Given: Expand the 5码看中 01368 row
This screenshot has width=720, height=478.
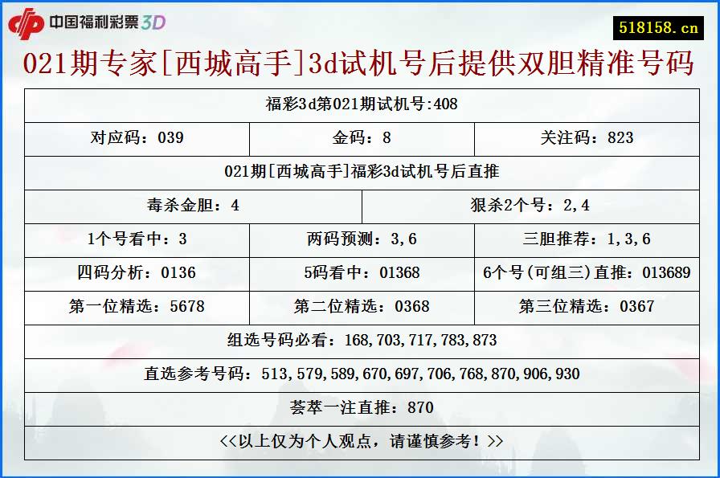Looking at the screenshot, I should tap(360, 273).
